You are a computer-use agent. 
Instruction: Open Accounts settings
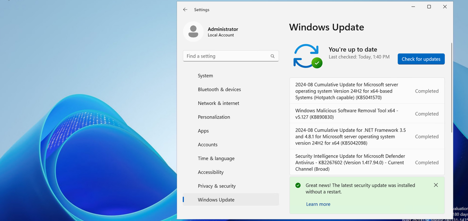click(x=231, y=144)
